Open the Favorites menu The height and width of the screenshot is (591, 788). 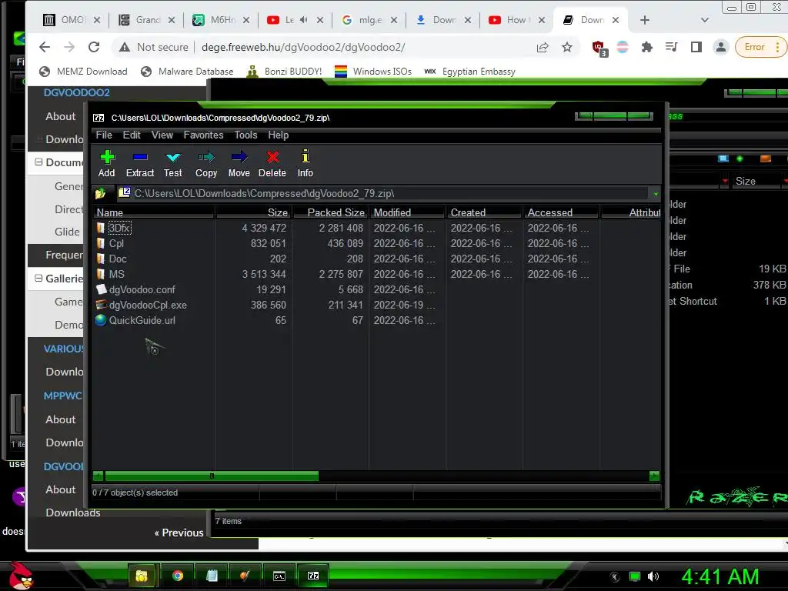tap(203, 135)
